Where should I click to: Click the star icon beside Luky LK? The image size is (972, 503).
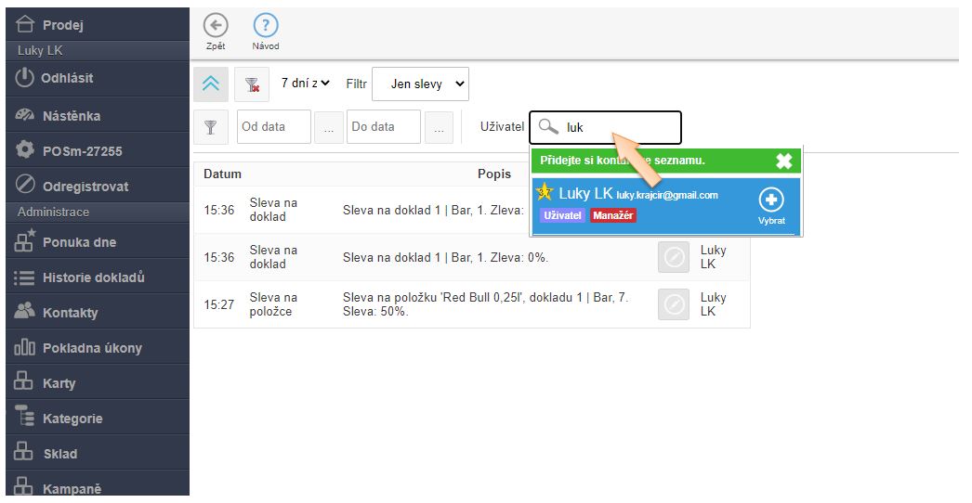(545, 193)
